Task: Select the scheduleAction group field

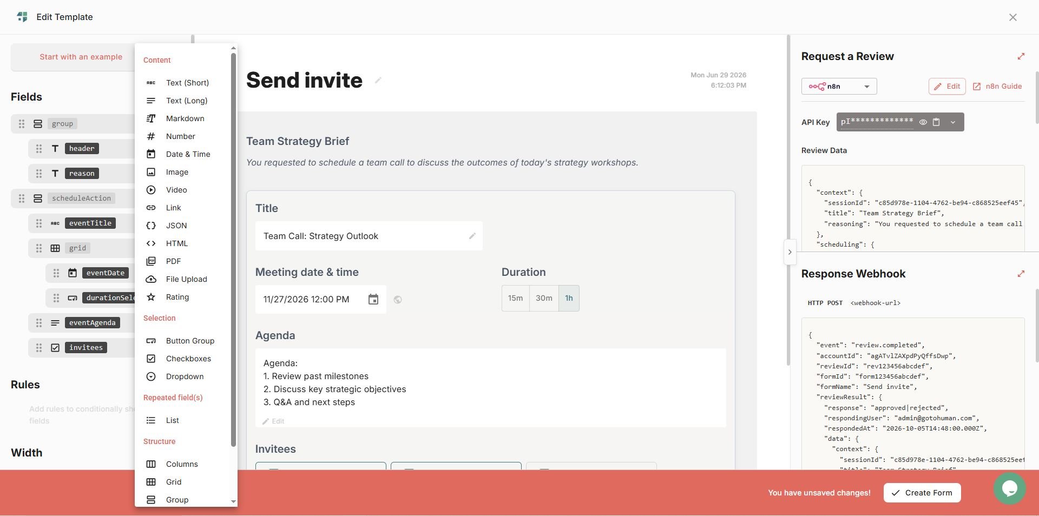Action: pos(81,199)
